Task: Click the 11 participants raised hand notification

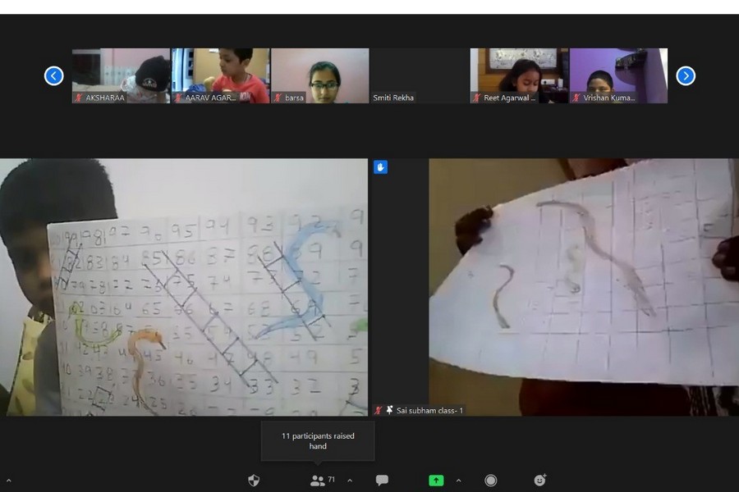Action: point(318,441)
